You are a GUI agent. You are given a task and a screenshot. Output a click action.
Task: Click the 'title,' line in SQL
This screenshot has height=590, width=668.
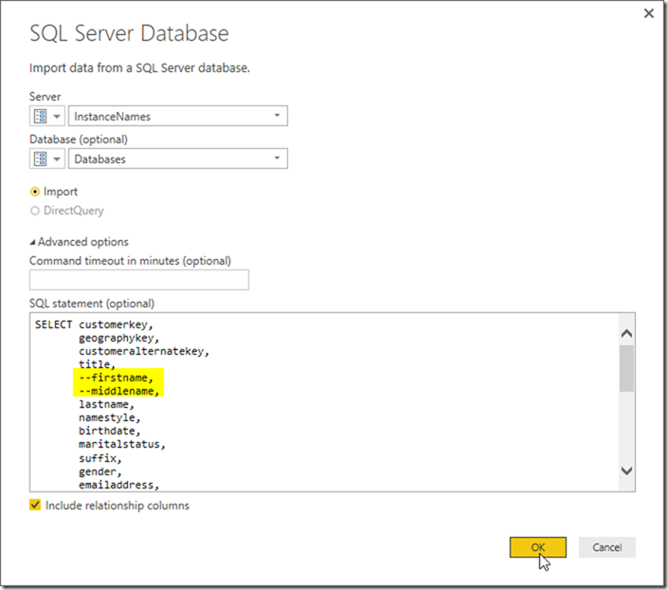pyautogui.click(x=97, y=365)
